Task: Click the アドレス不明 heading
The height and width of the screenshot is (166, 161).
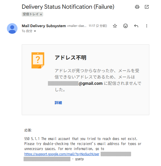Action: click(70, 58)
